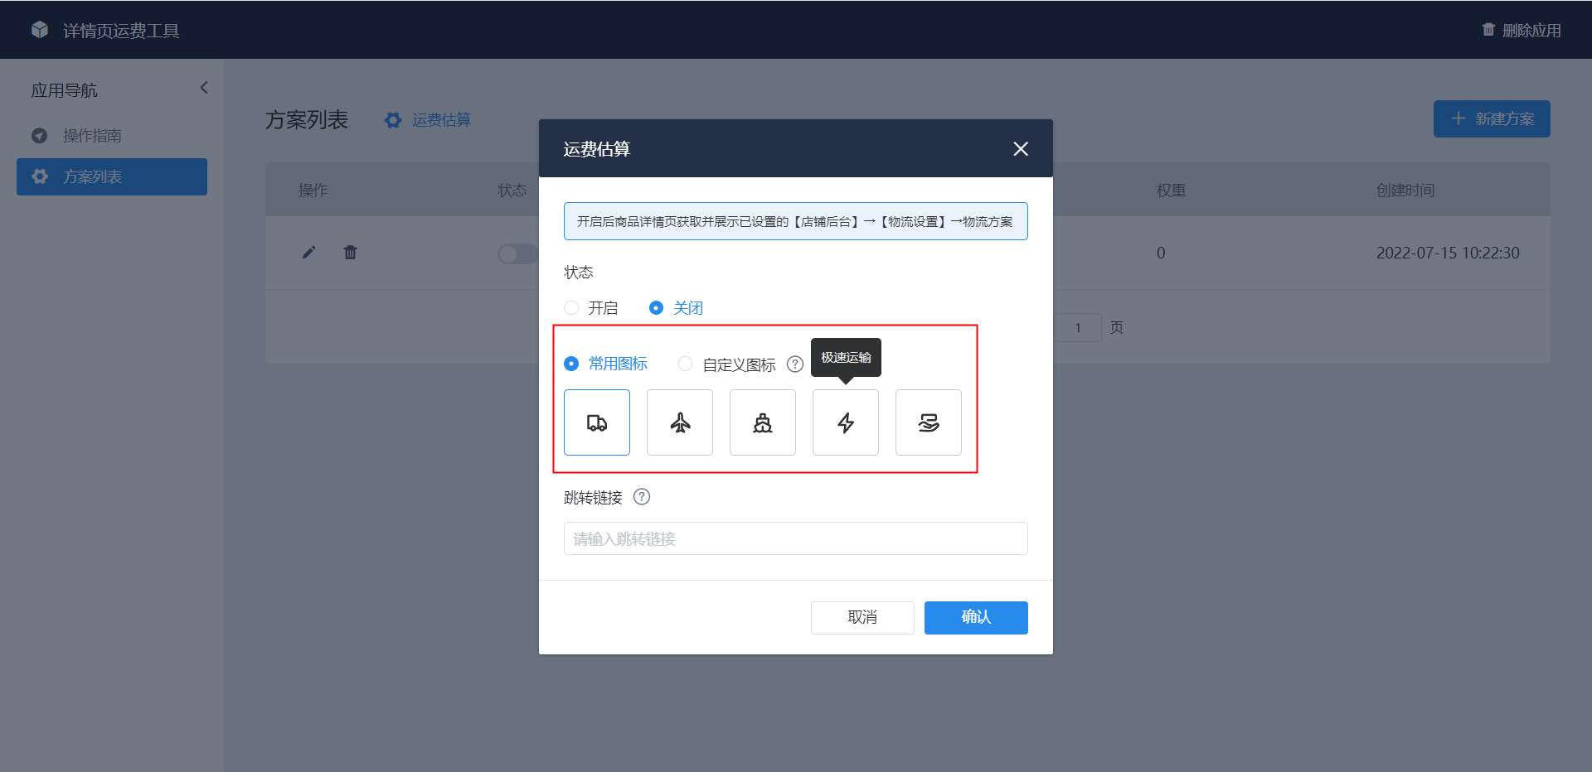The height and width of the screenshot is (772, 1592).
Task: Click the 状态 column header in the table
Action: tap(512, 190)
